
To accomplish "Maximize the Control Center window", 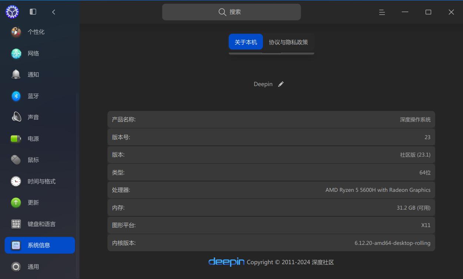I will pyautogui.click(x=428, y=12).
